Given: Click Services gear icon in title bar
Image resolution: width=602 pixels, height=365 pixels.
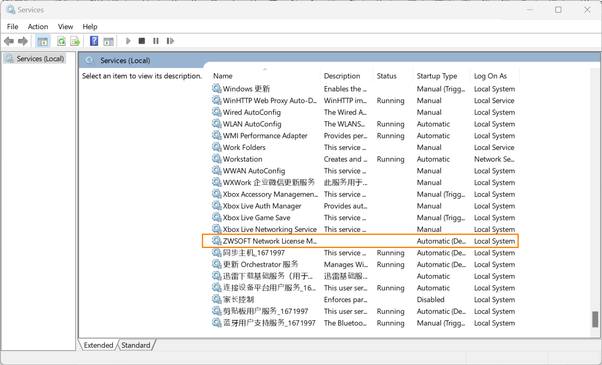Looking at the screenshot, I should (x=10, y=9).
